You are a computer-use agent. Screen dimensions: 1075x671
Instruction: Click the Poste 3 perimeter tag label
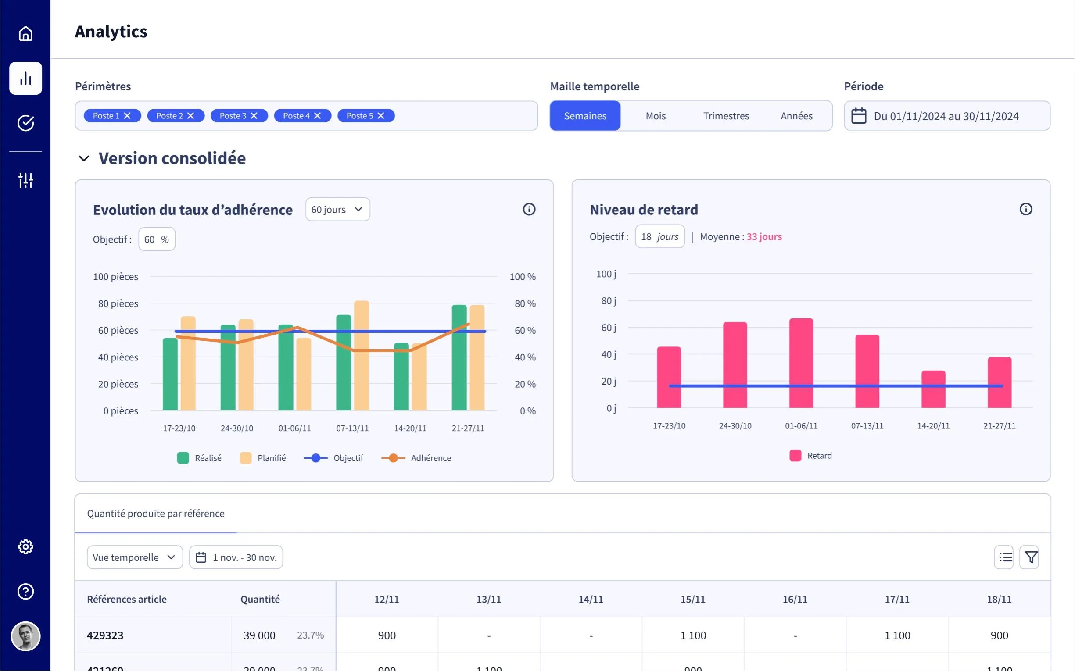(x=233, y=116)
